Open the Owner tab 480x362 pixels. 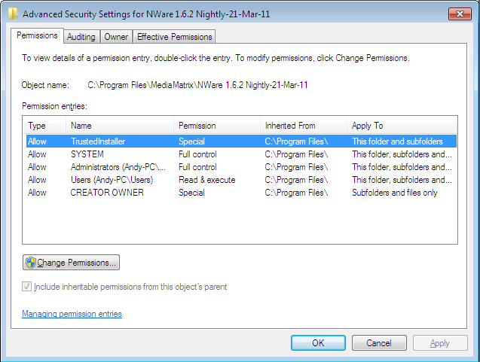116,37
